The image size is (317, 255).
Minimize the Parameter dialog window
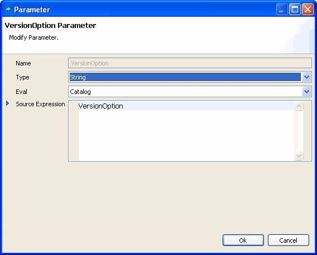(282, 10)
